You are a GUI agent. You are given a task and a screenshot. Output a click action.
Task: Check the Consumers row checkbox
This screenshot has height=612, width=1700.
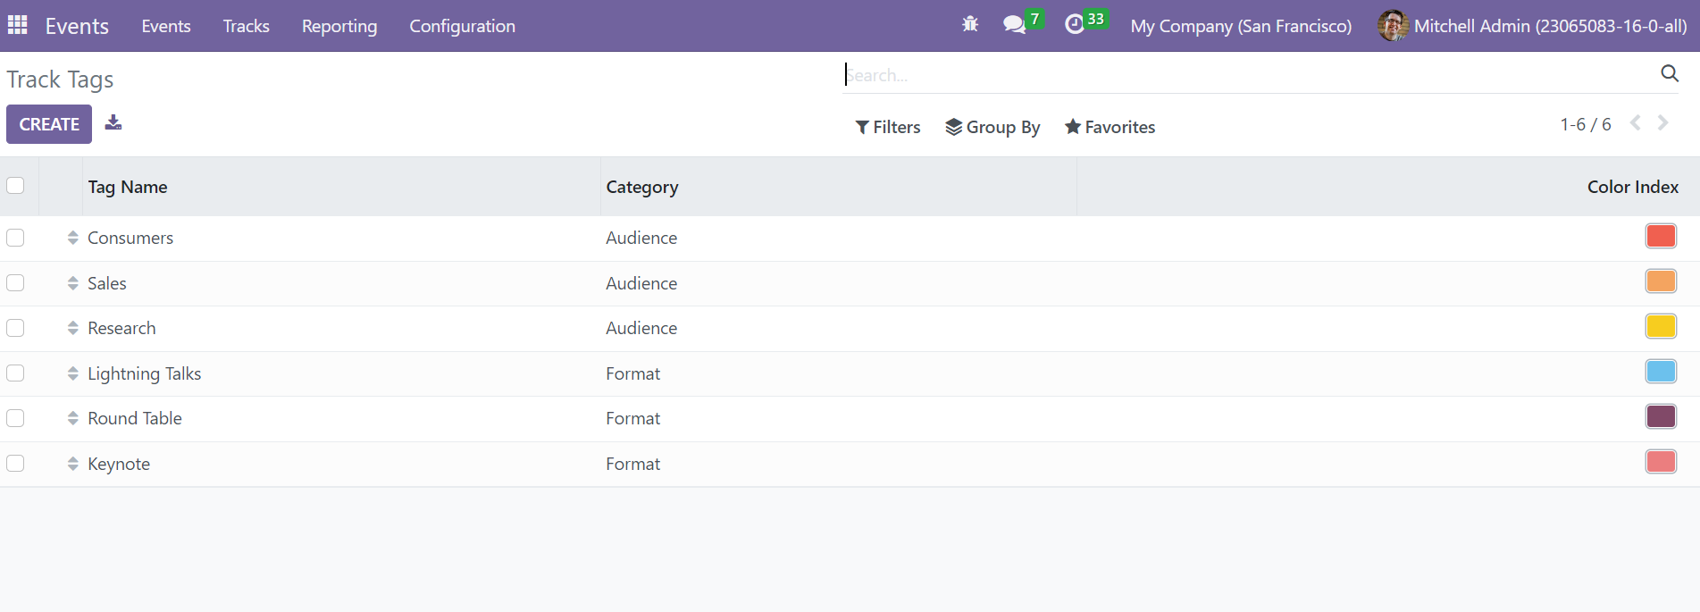(15, 238)
